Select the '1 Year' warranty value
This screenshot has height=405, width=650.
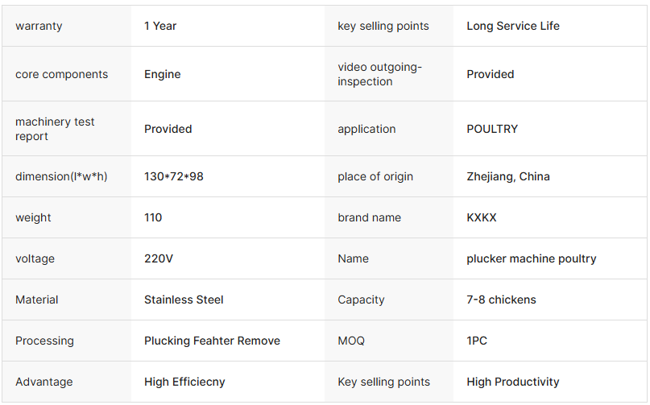(x=160, y=26)
